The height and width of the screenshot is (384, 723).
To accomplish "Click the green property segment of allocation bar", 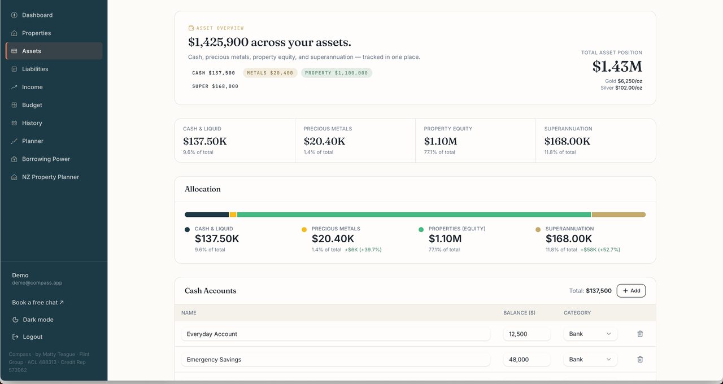I will [414, 215].
